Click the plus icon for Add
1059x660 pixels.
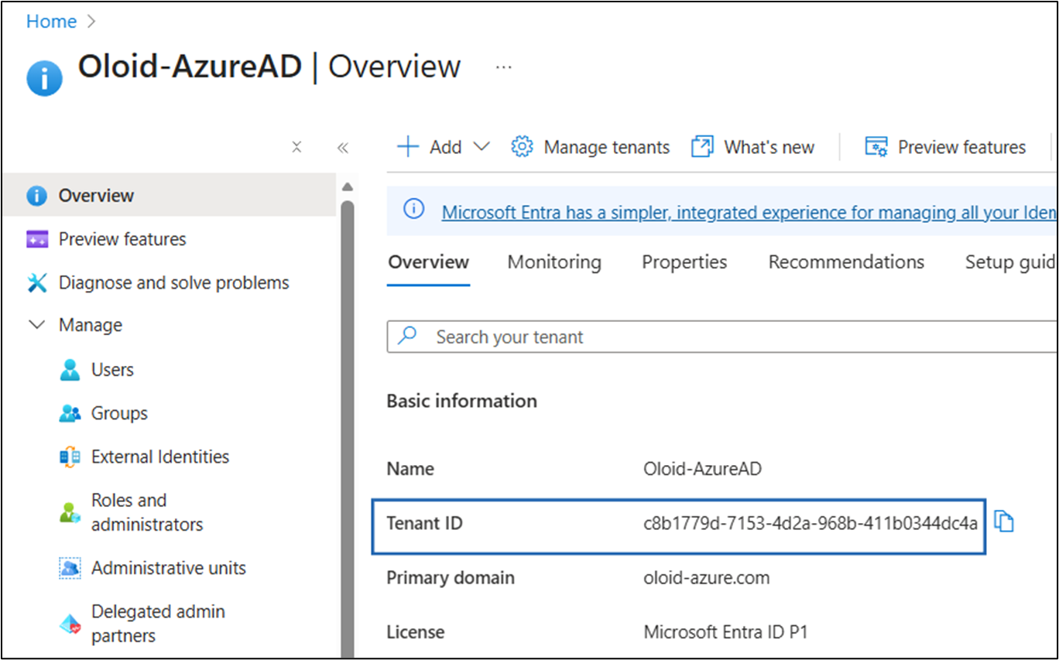click(407, 147)
